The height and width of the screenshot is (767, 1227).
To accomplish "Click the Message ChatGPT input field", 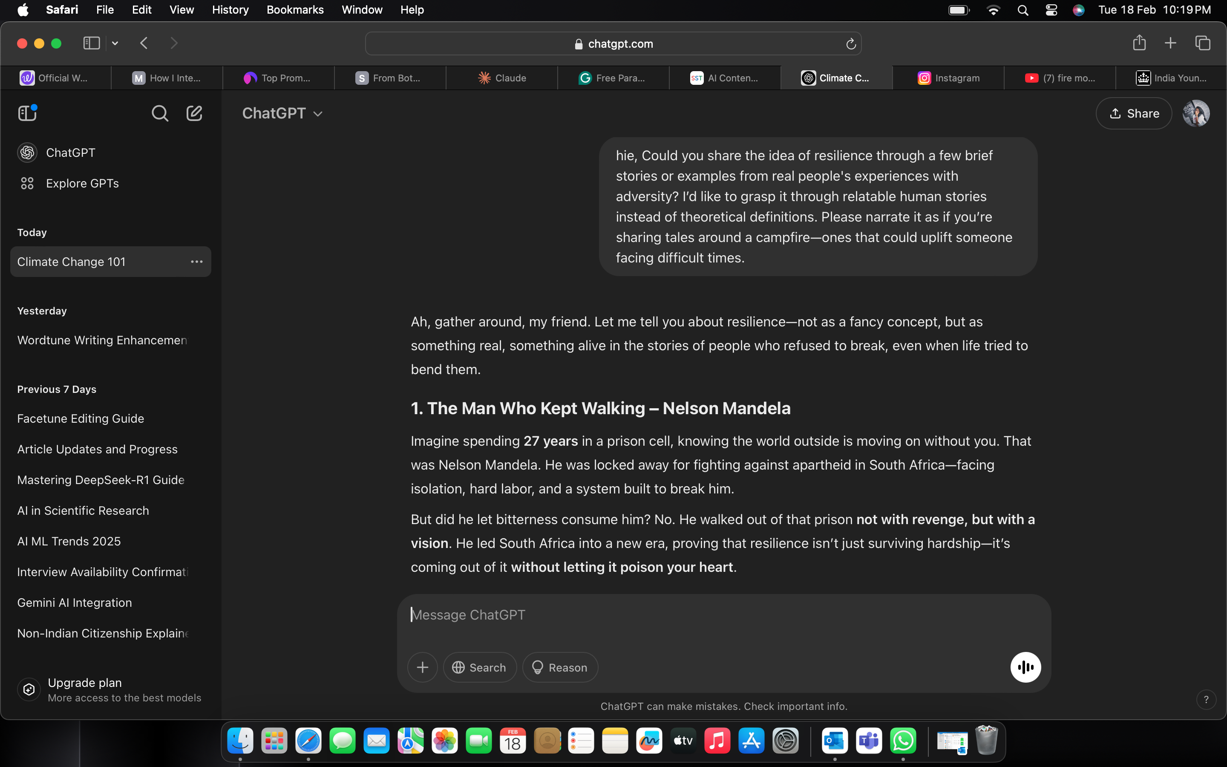I will click(723, 615).
